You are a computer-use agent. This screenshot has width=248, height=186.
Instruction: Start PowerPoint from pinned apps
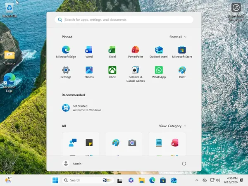point(136,52)
